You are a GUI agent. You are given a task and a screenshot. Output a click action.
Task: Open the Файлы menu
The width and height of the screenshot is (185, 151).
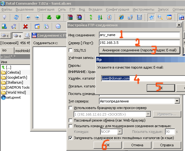7,9
